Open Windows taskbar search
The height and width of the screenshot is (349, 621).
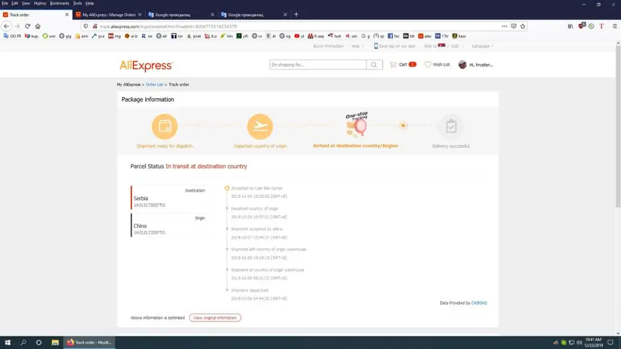[24, 342]
